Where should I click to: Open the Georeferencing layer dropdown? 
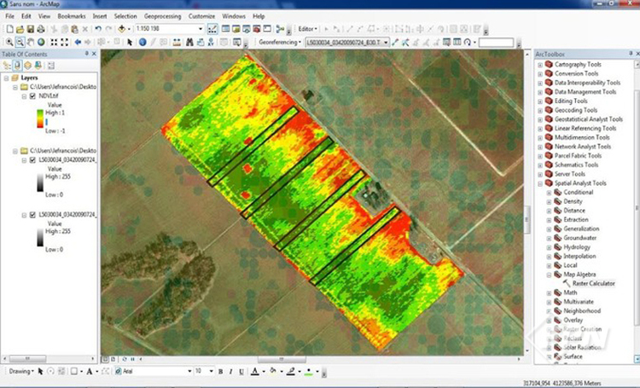(386, 42)
